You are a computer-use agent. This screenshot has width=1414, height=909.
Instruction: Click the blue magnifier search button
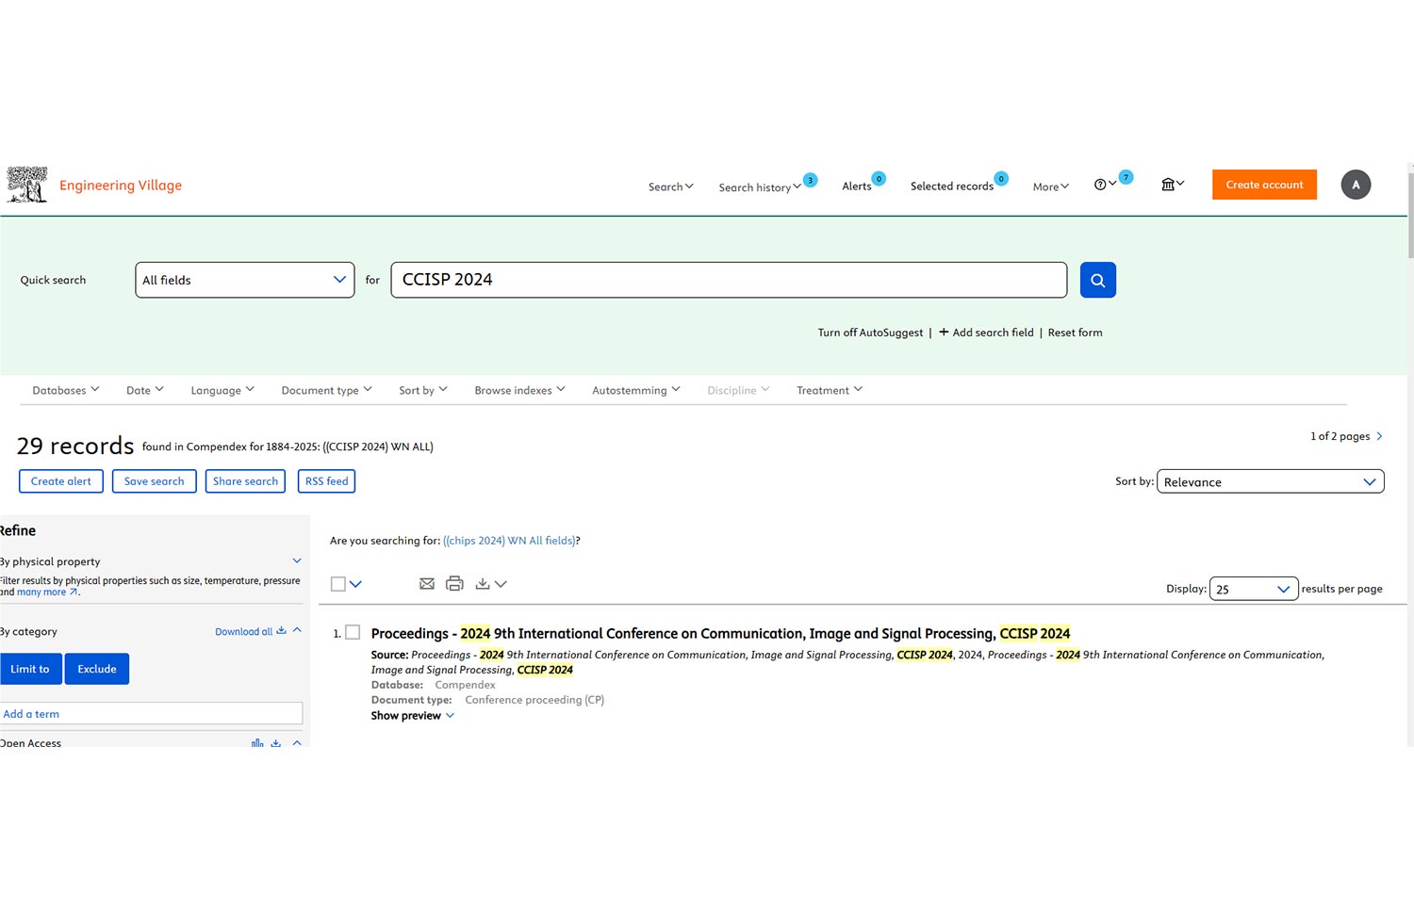pos(1097,280)
